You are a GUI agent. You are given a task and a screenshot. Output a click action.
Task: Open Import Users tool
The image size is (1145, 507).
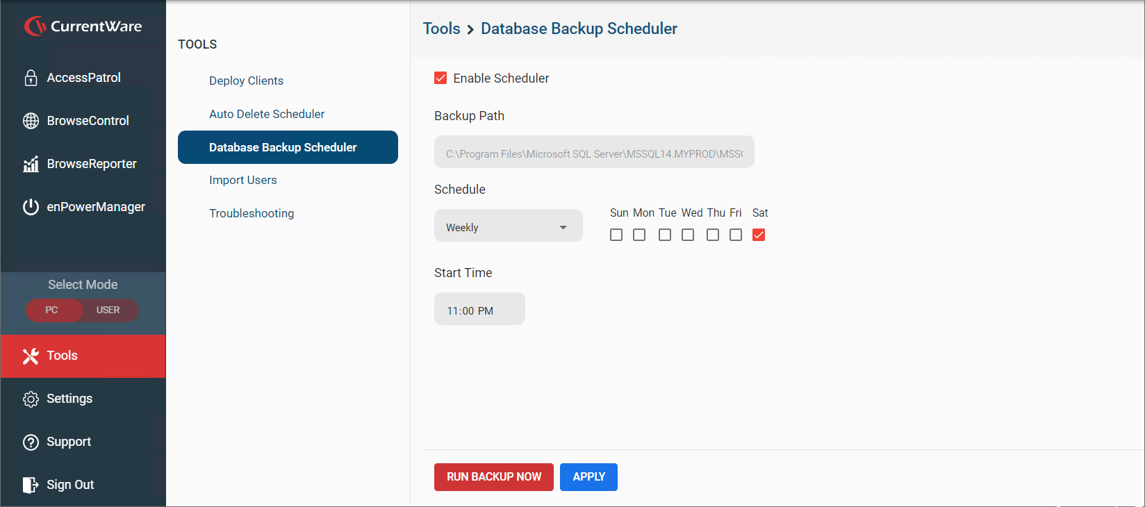pyautogui.click(x=242, y=180)
